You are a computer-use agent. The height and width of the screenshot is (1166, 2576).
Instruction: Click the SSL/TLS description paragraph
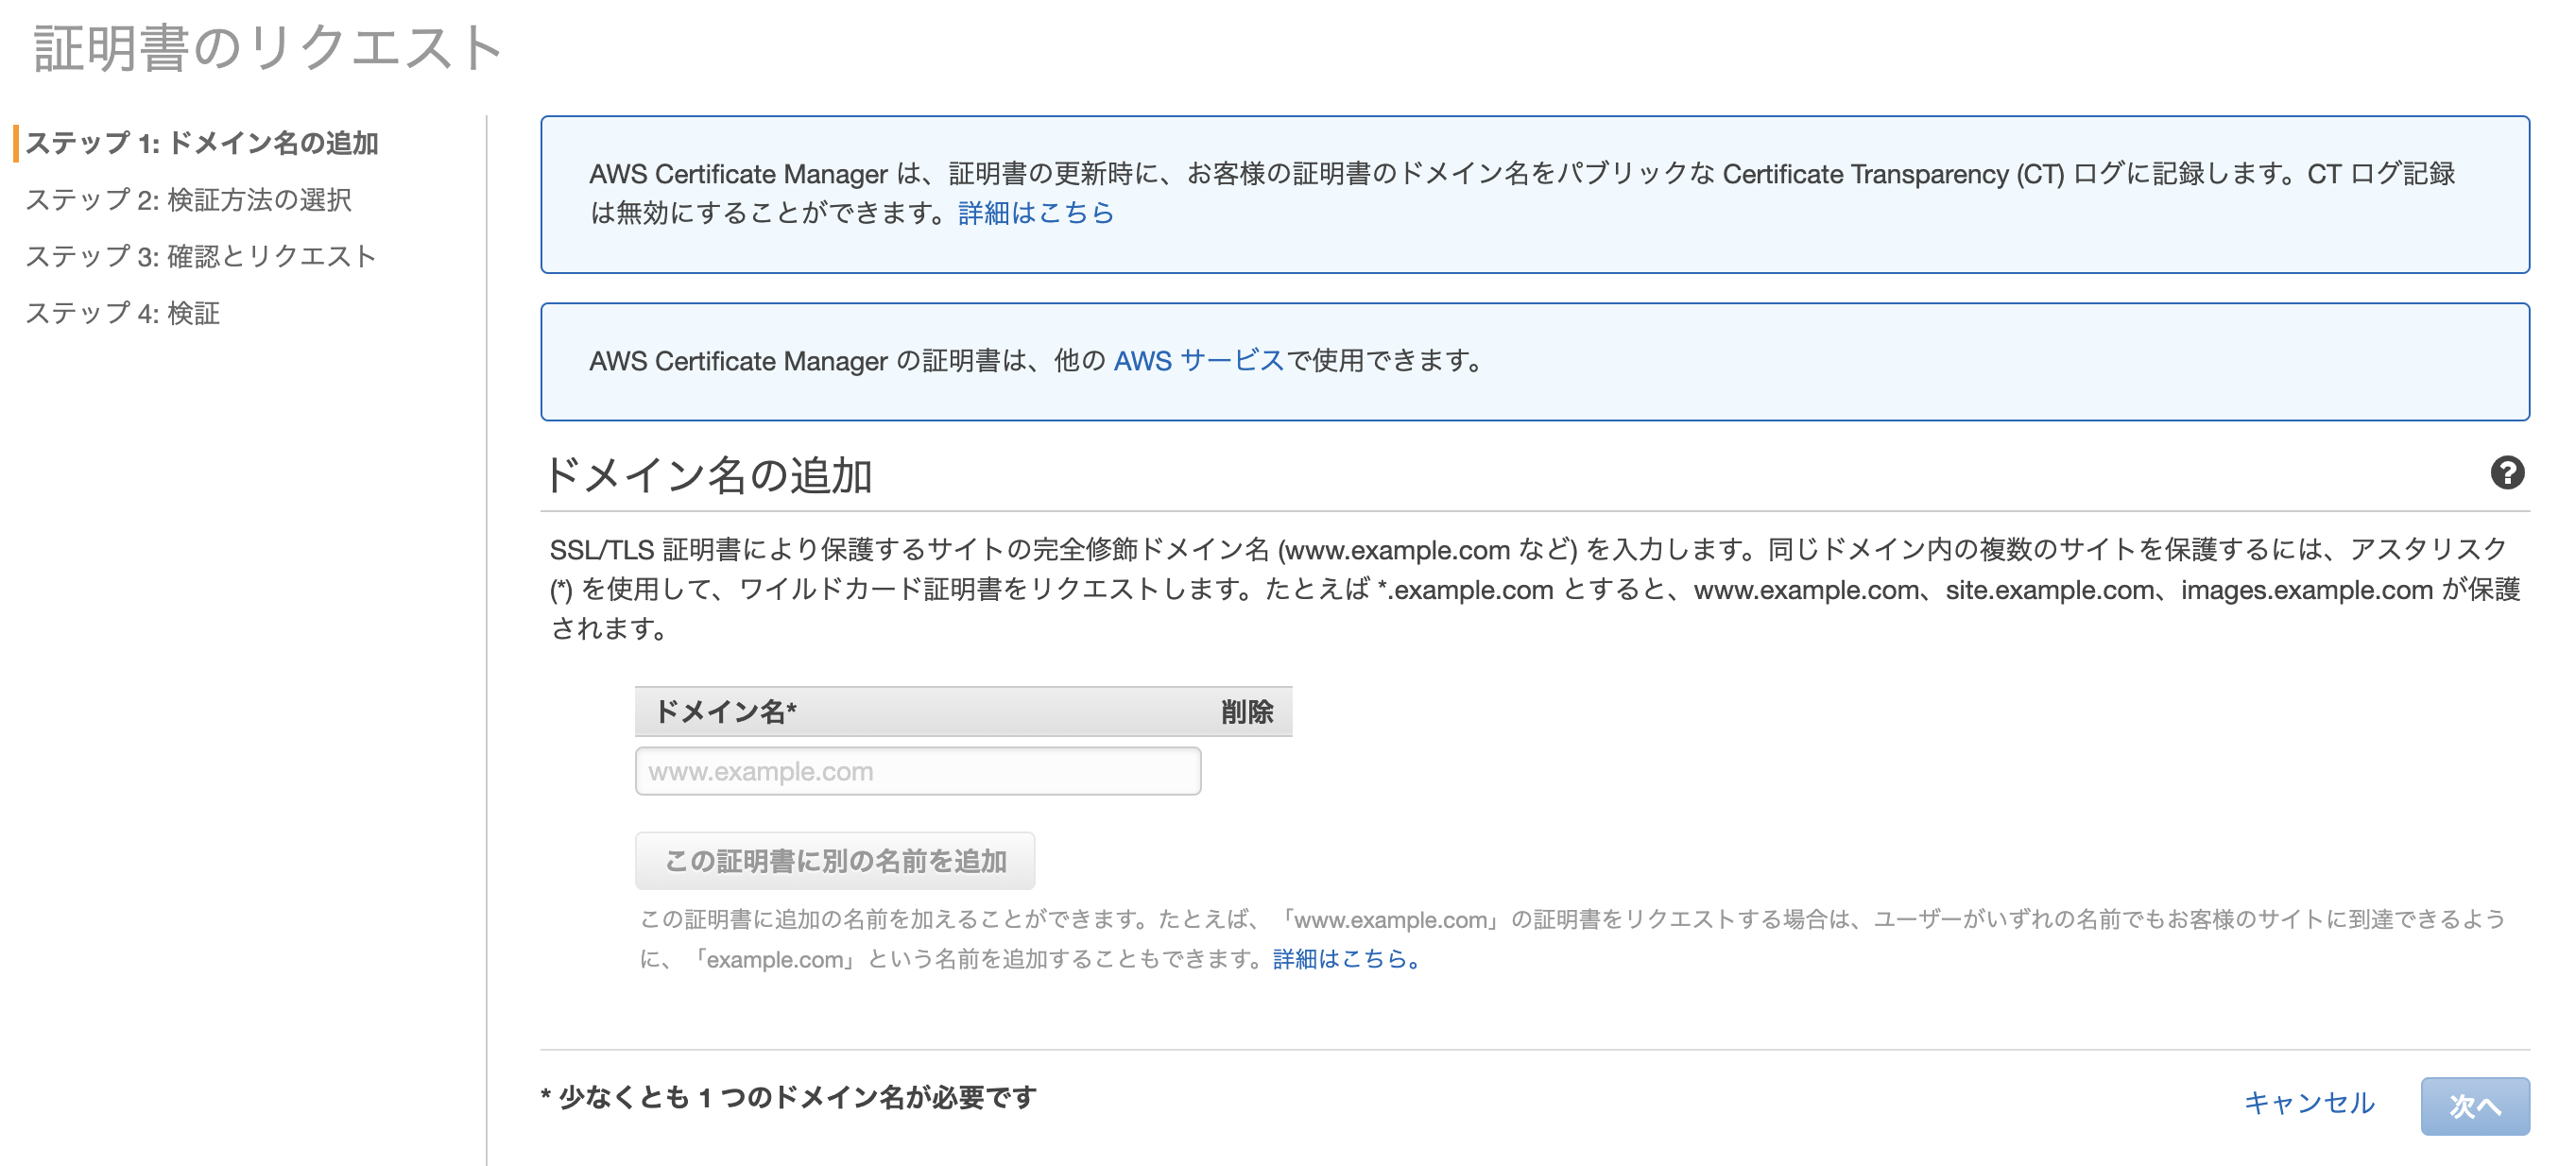pos(1534,589)
